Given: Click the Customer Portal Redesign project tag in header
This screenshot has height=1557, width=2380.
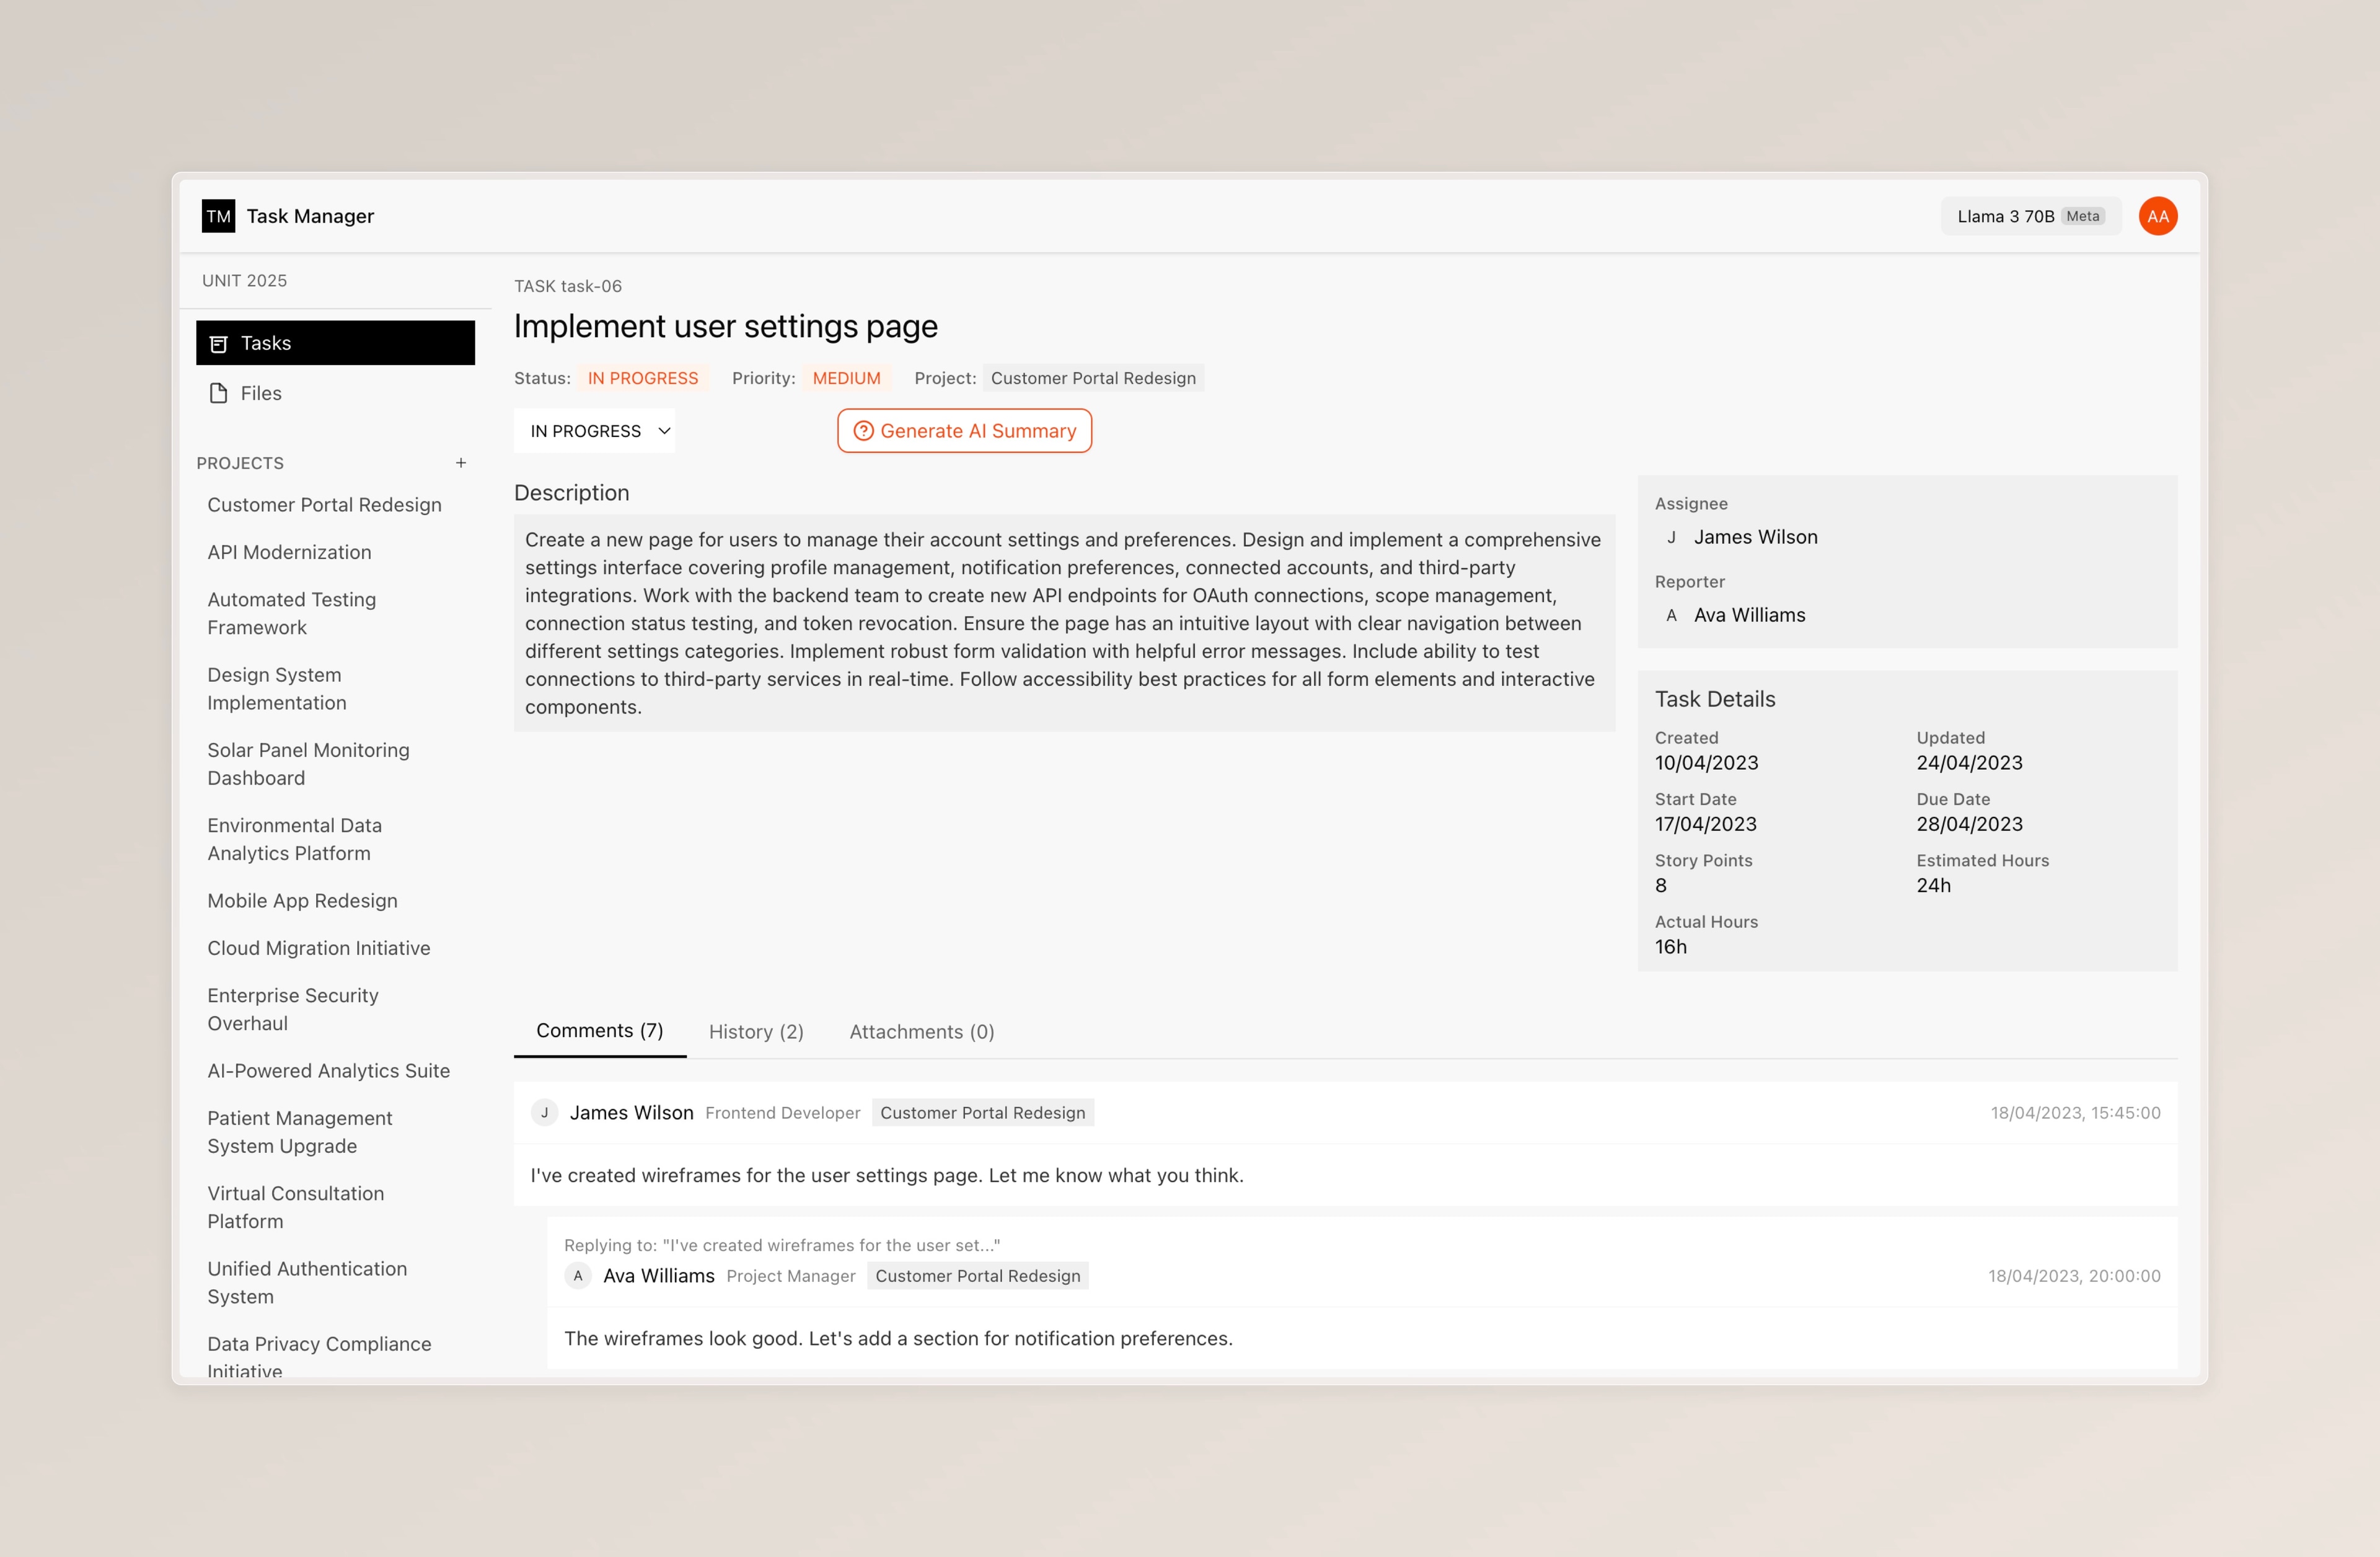Looking at the screenshot, I should (x=1093, y=378).
